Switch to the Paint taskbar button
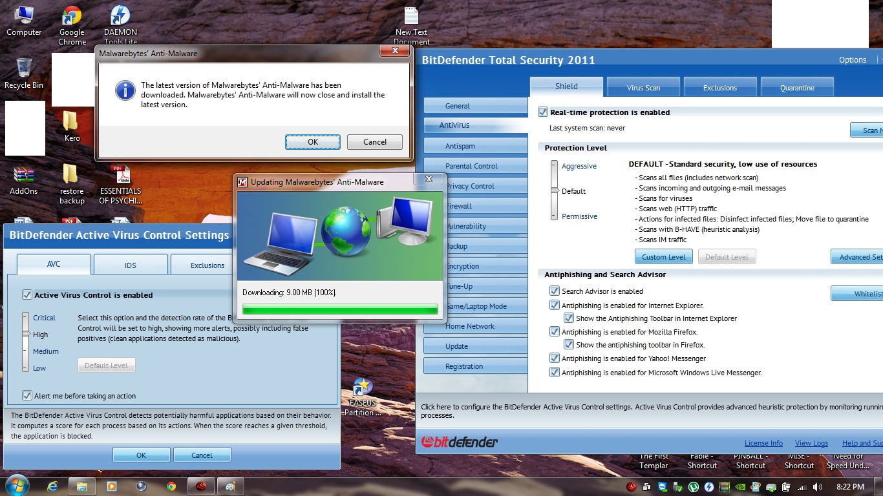This screenshot has width=883, height=496. [x=231, y=486]
